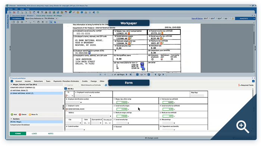Image resolution: width=261 pixels, height=146 pixels.
Task: Open the View menu
Action: [22, 9]
